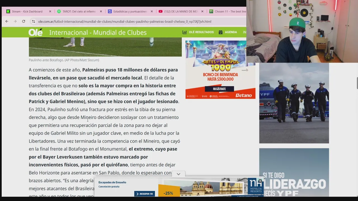The image size is (358, 201).
Task: Click the YouTube favicon on the fourth tab
Action: coord(161,11)
